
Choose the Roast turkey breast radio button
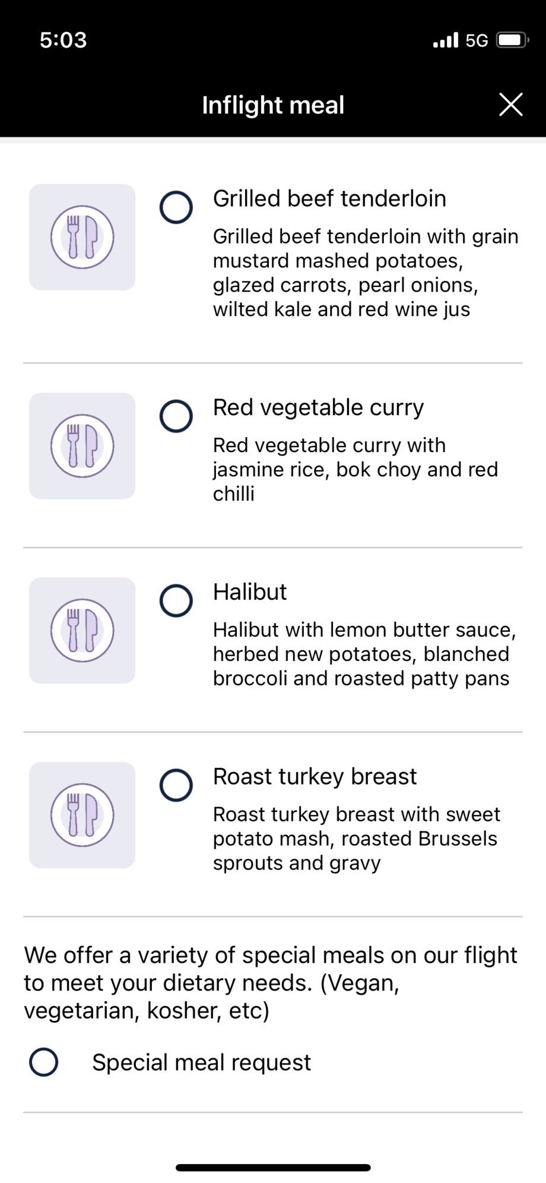click(176, 785)
